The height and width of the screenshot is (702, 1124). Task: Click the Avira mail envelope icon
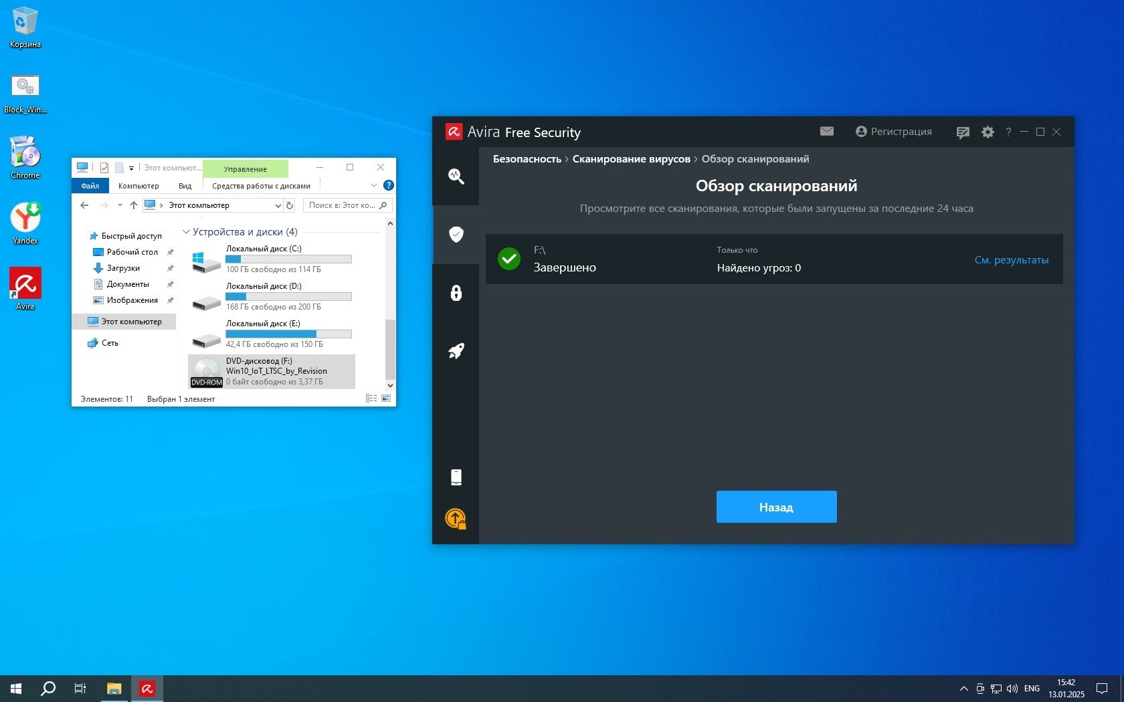[x=827, y=132]
